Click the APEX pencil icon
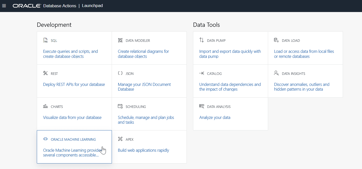362x169 pixels. click(120, 139)
